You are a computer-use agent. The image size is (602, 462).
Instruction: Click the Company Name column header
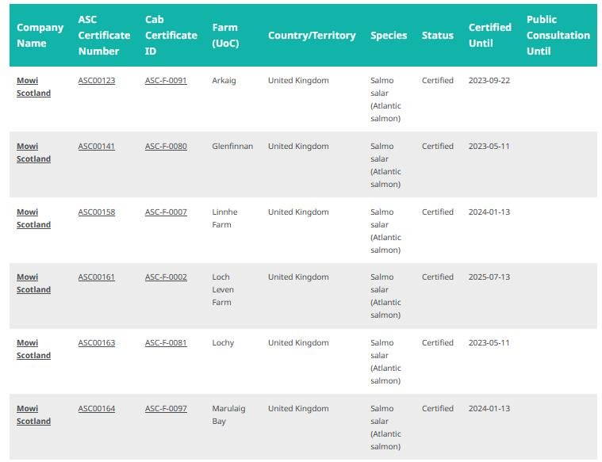40,35
